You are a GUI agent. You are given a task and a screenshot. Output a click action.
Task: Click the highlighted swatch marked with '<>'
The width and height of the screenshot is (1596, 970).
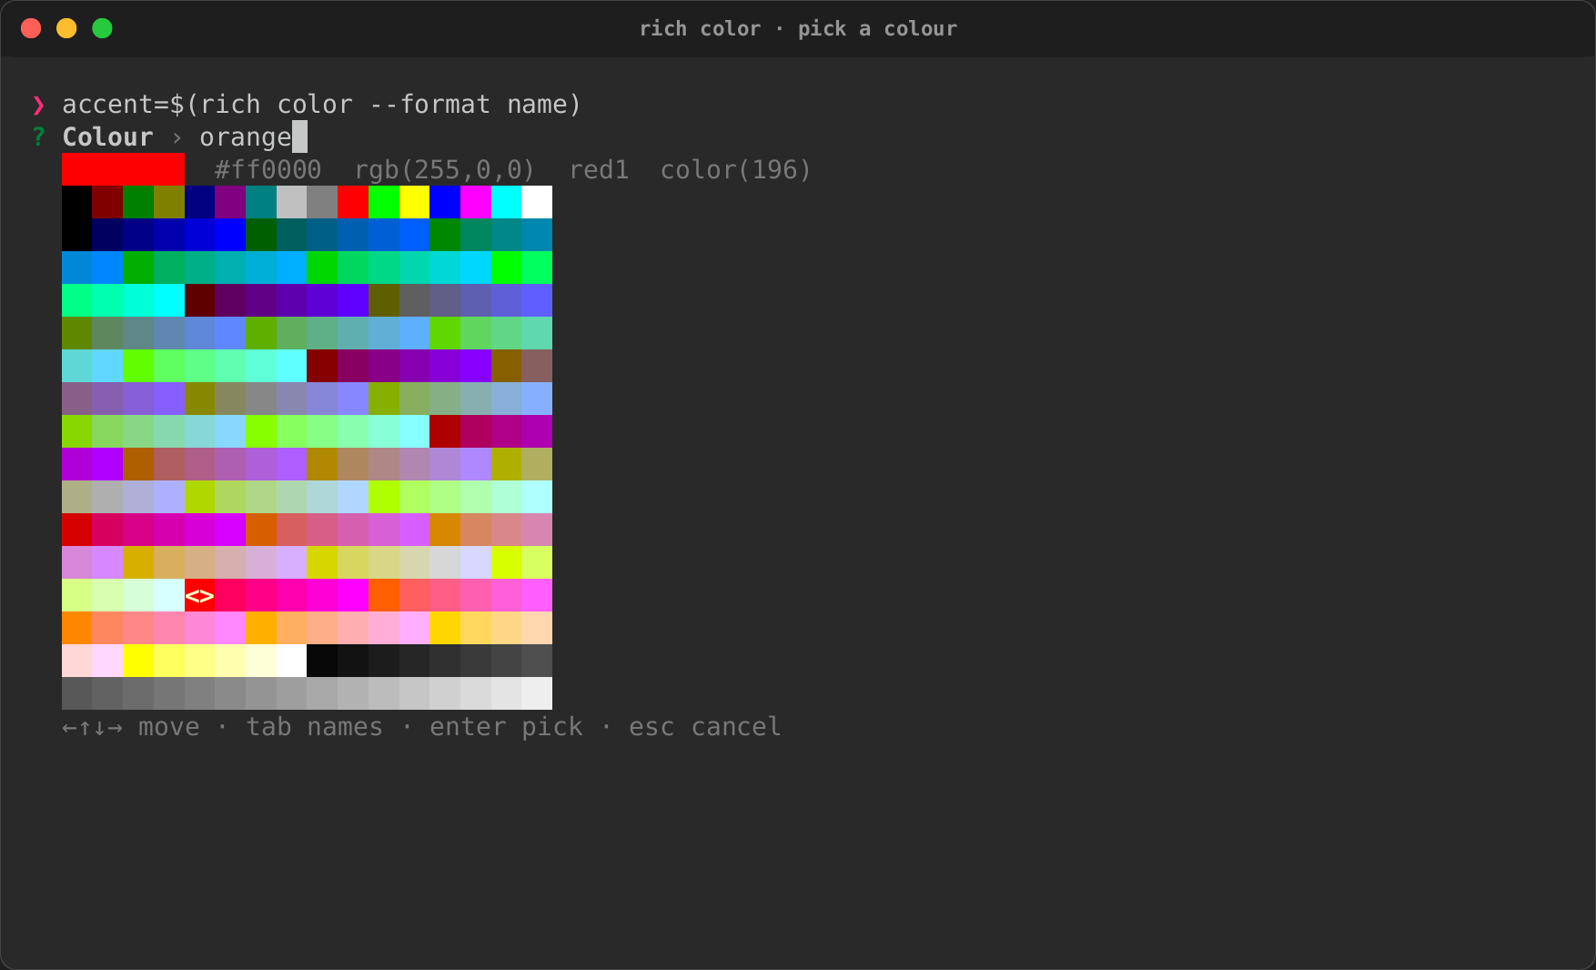coord(199,595)
